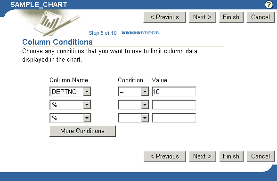277x181 pixels.
Task: Go back using top Previous button
Action: (165, 17)
